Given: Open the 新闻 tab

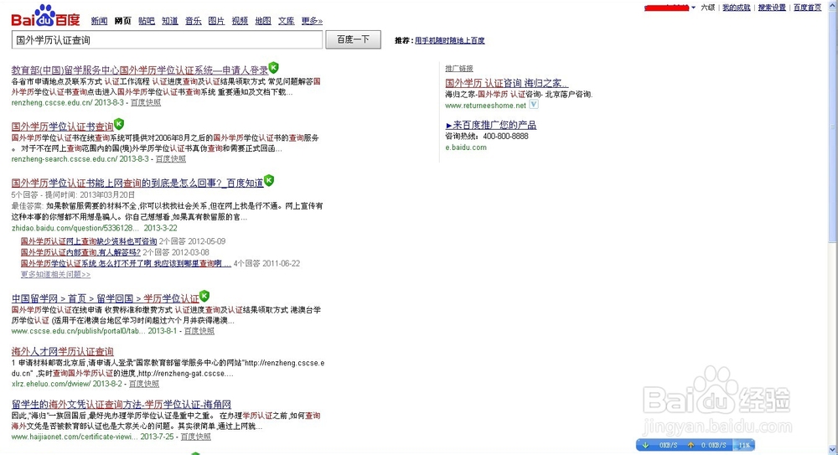Looking at the screenshot, I should click(99, 21).
